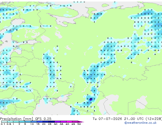Select the 5–10 mm legend swatch
The width and height of the screenshot is (162, 125).
[28, 122]
